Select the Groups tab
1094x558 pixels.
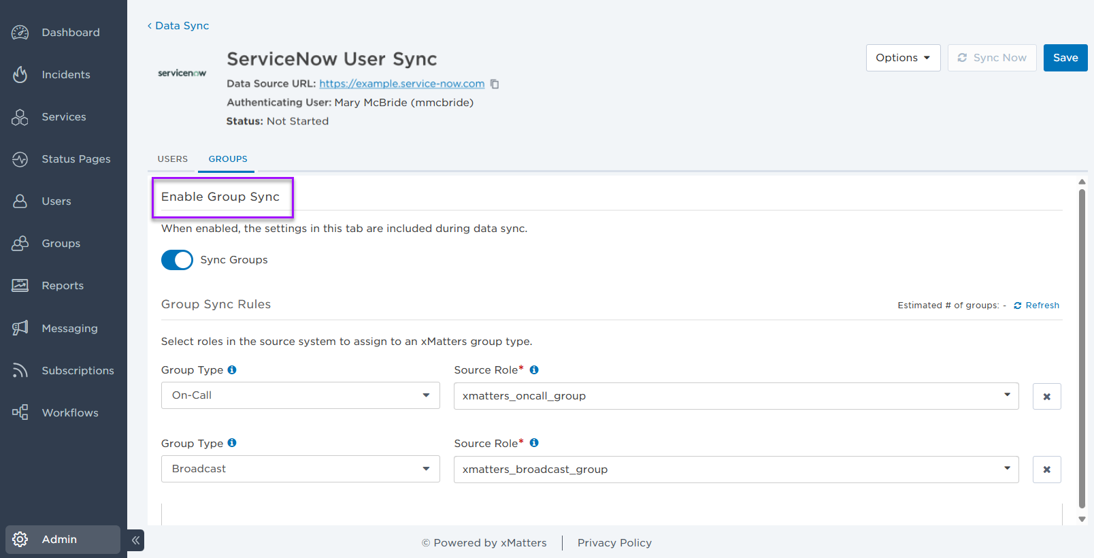228,159
